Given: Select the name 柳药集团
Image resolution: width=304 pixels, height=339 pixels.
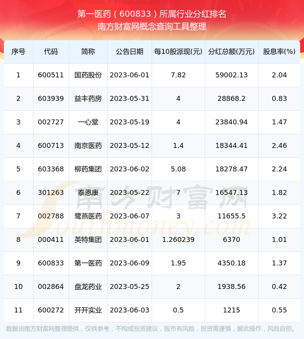Looking at the screenshot, I should tap(88, 169).
